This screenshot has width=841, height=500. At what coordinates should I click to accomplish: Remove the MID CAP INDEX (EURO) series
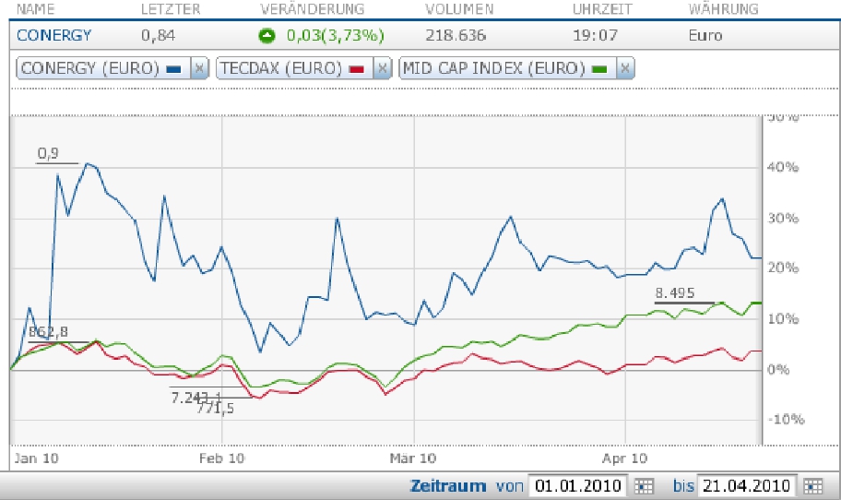pyautogui.click(x=625, y=68)
